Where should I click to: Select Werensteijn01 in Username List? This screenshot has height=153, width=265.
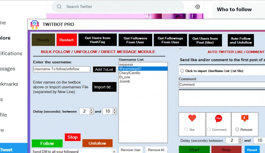click(143, 69)
